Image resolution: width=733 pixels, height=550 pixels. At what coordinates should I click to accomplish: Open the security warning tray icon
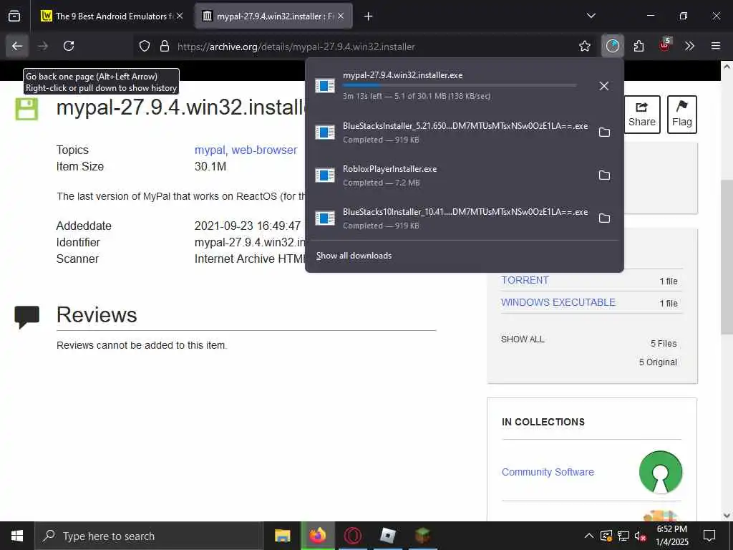(x=606, y=536)
